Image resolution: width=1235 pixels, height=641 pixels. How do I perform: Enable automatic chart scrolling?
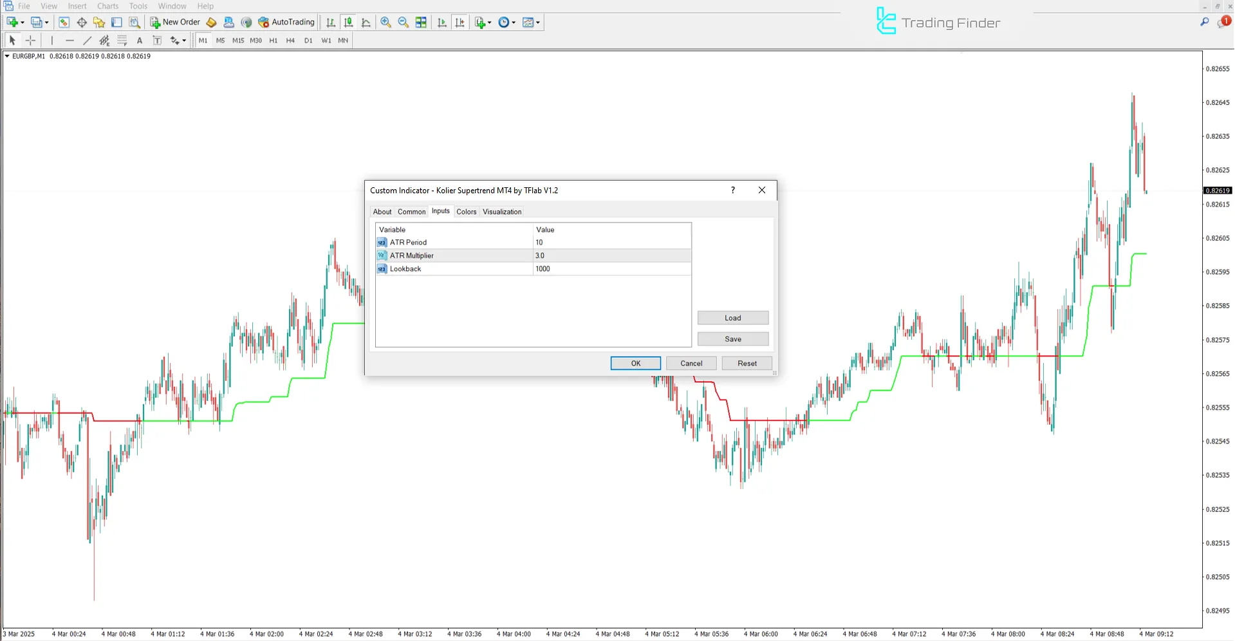pos(441,22)
